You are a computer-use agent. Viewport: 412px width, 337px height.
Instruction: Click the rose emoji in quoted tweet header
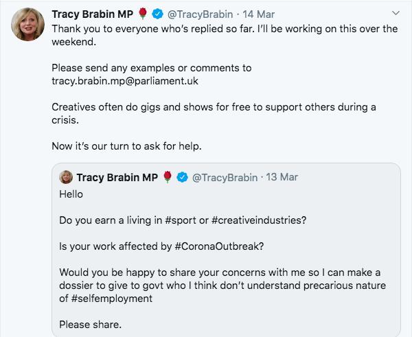(168, 178)
